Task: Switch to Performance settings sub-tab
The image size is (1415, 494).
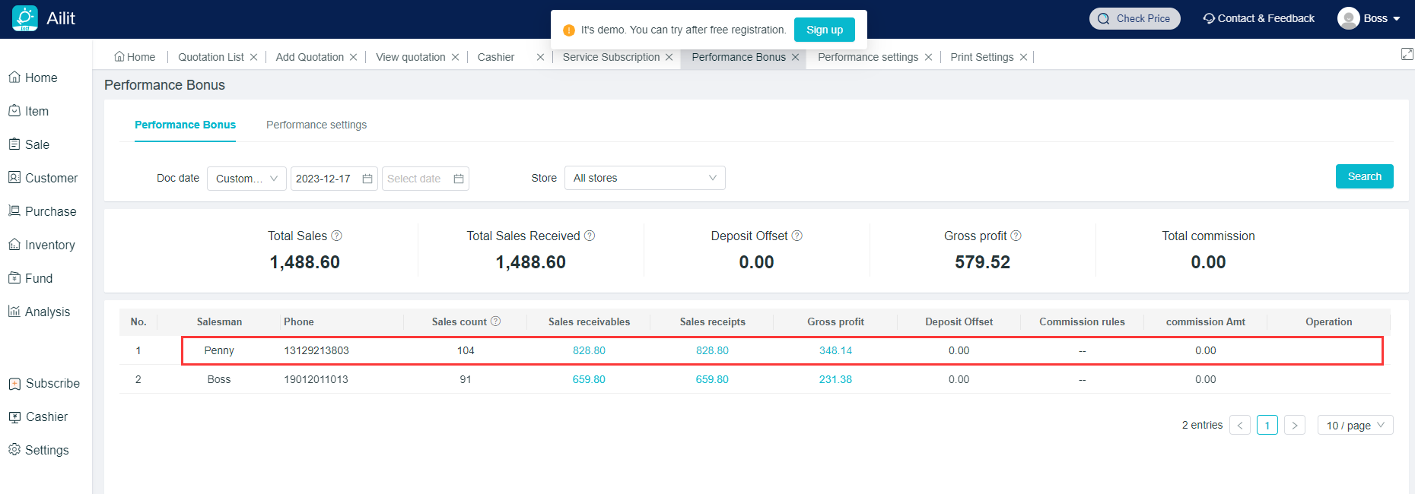Action: (316, 125)
